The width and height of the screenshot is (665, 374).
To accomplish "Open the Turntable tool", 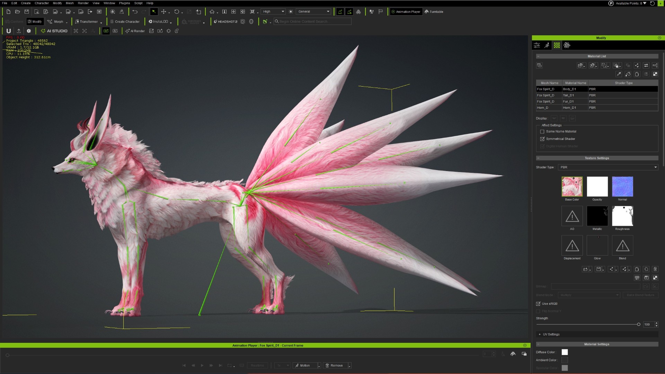I will pyautogui.click(x=434, y=11).
